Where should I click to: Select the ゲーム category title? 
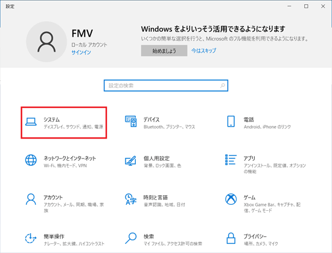point(249,198)
